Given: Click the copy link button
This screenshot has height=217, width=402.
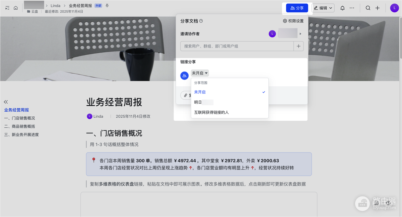Looking at the screenshot, I should coord(186,95).
